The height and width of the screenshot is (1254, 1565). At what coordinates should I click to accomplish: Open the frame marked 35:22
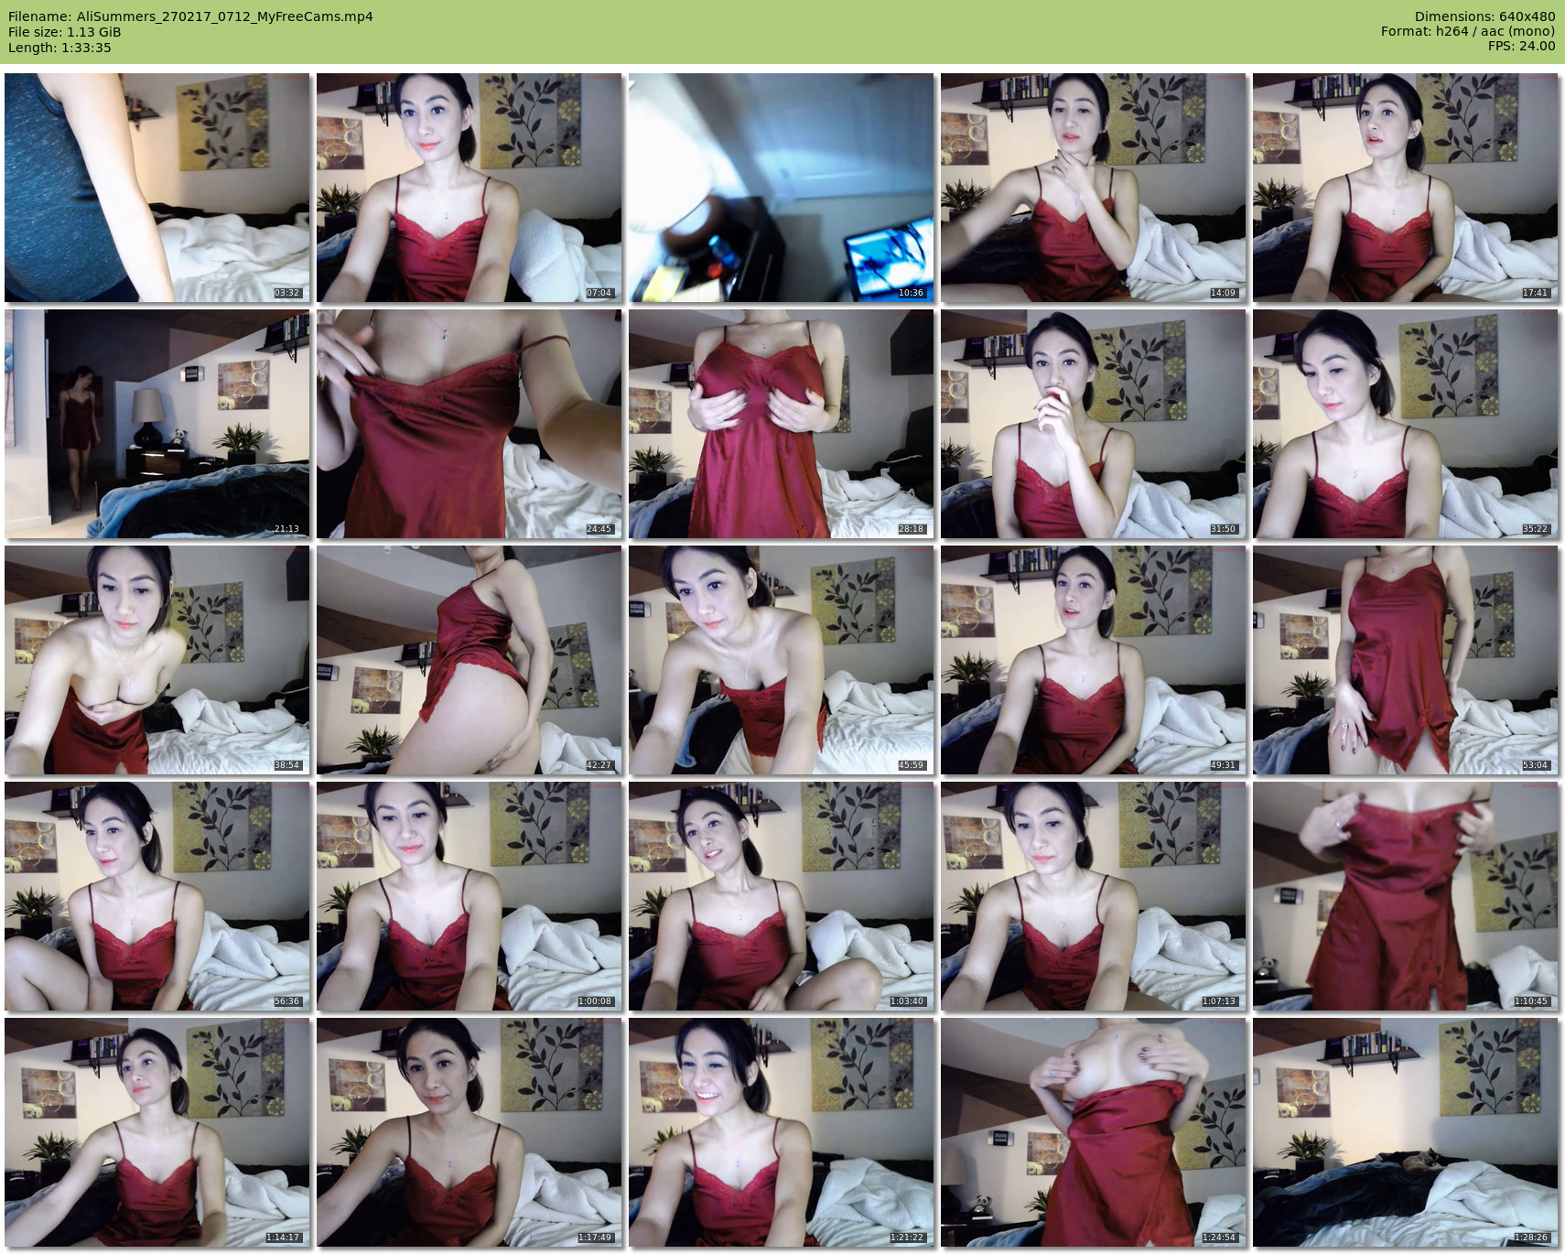click(1405, 423)
